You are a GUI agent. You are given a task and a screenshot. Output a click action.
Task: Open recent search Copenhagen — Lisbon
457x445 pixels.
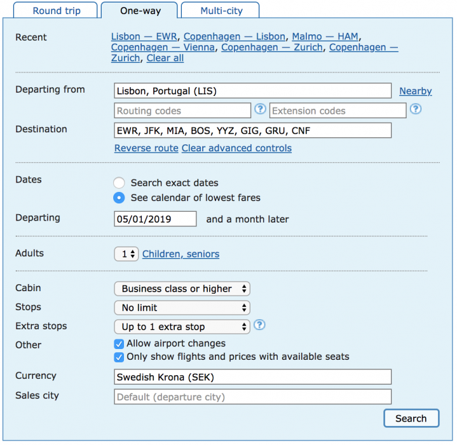[235, 37]
